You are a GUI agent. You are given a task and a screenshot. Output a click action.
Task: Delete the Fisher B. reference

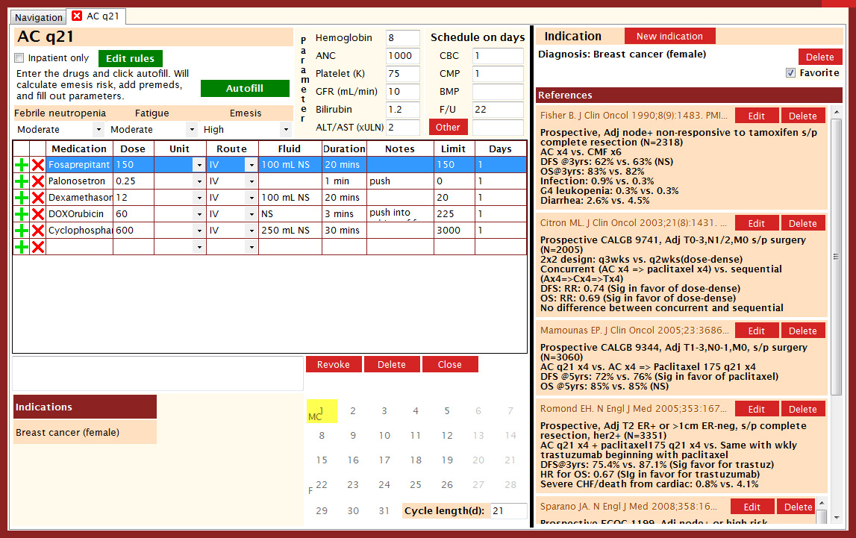802,116
